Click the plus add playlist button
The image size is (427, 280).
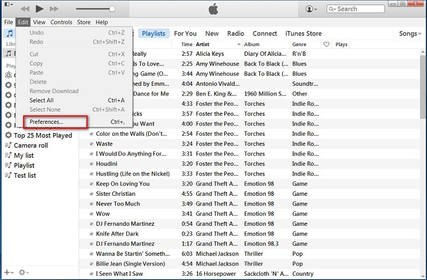pos(9,272)
